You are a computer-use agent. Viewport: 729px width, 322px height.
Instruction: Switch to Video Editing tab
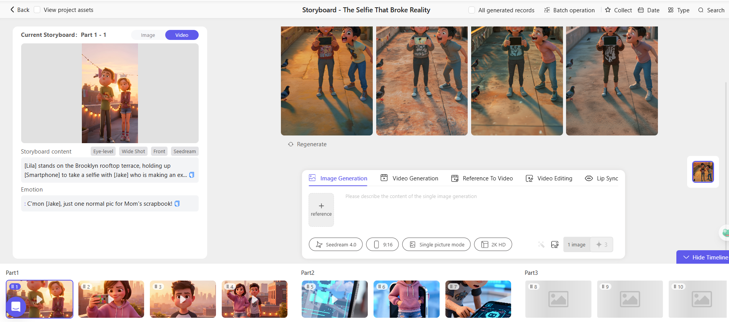coord(549,178)
